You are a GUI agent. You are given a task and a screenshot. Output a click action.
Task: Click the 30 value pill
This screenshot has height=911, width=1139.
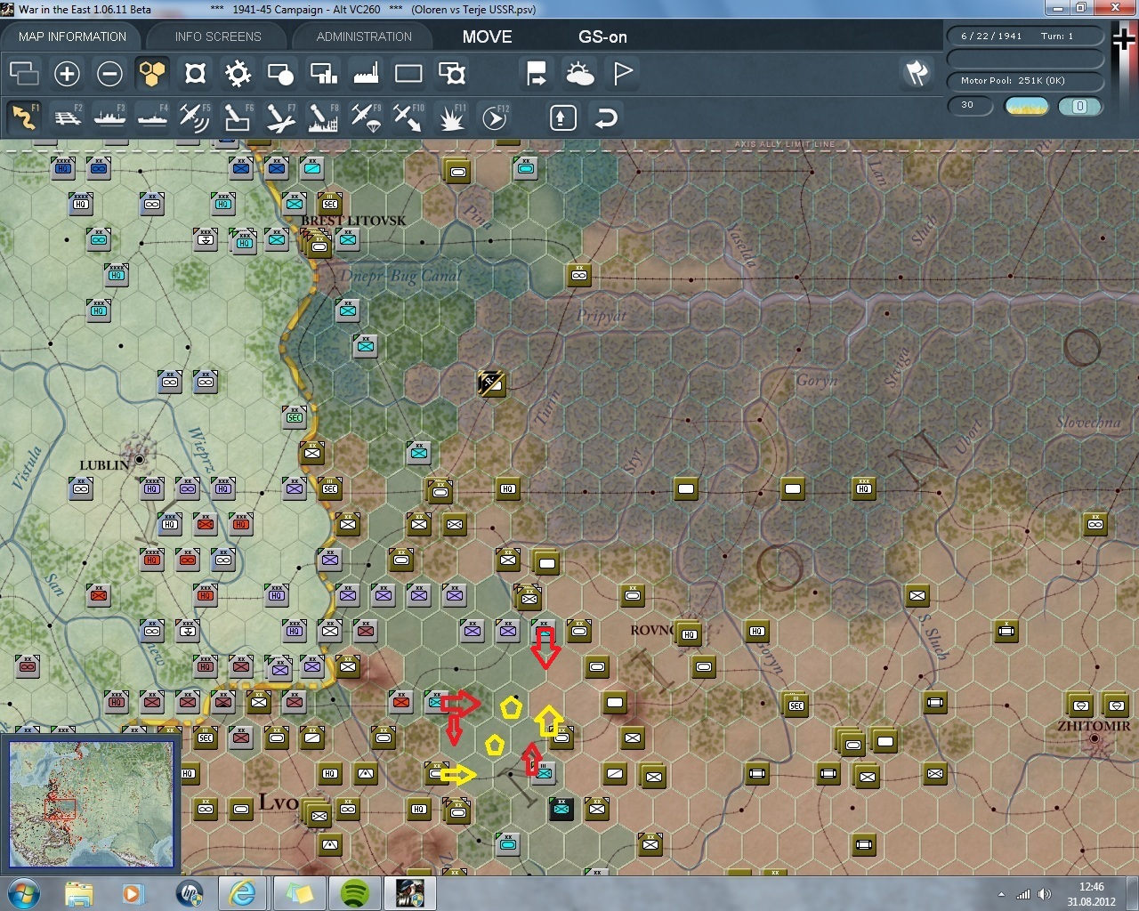(970, 105)
